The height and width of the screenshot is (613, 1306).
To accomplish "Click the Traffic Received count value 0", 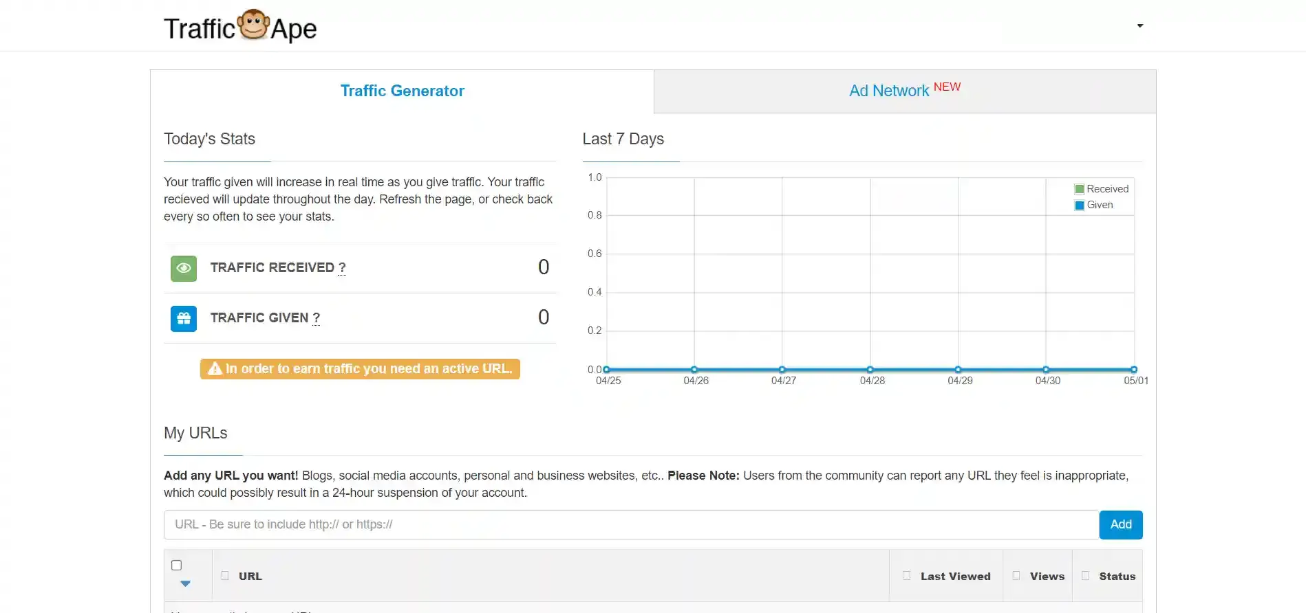I will point(544,267).
